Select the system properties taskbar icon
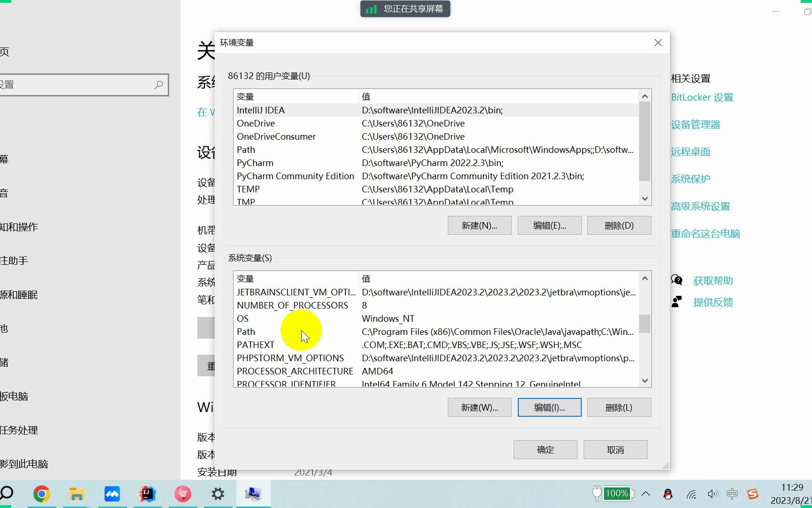The height and width of the screenshot is (508, 812). coord(253,494)
